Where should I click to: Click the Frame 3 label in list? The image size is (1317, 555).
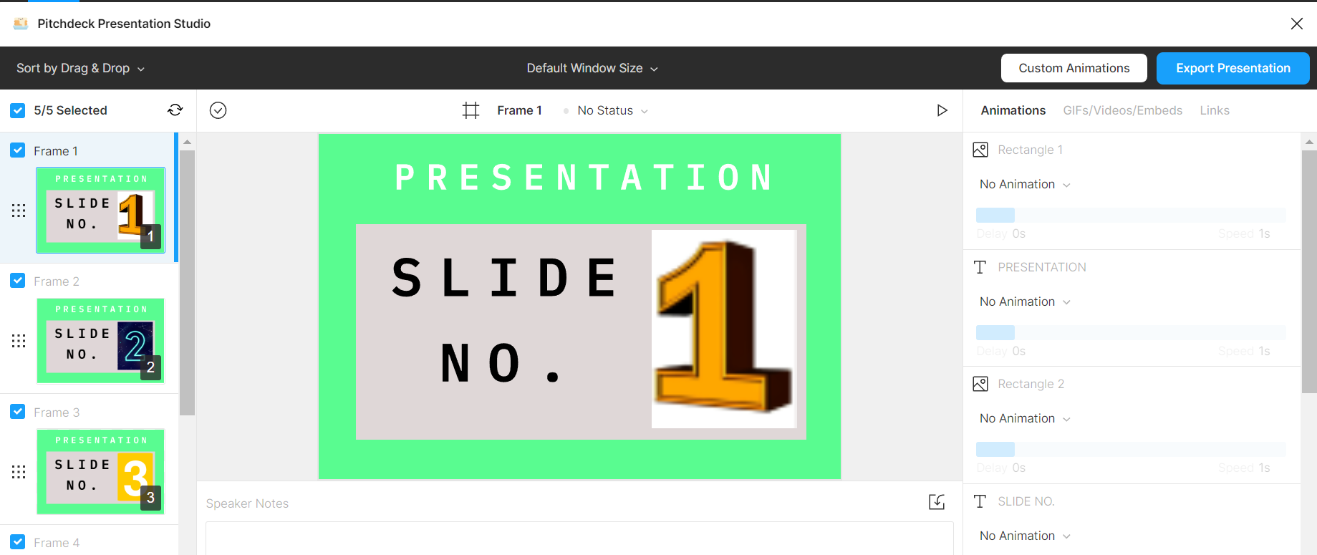tap(57, 412)
